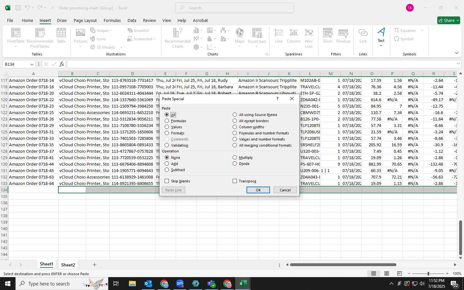The width and height of the screenshot is (464, 290).
Task: Insert Icons from Illustrations group
Action: (98, 39)
